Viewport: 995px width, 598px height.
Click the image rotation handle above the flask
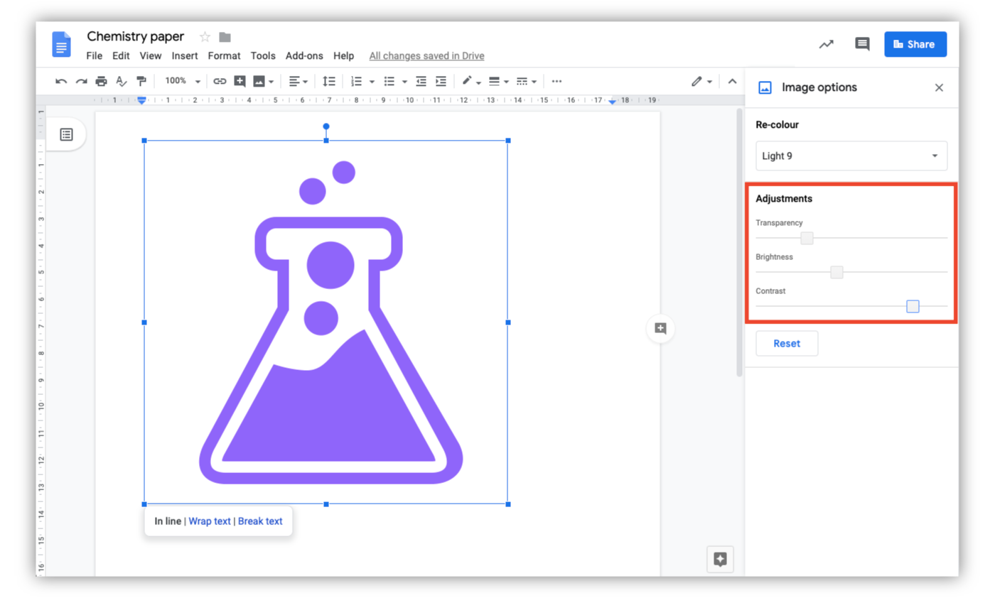pos(326,126)
